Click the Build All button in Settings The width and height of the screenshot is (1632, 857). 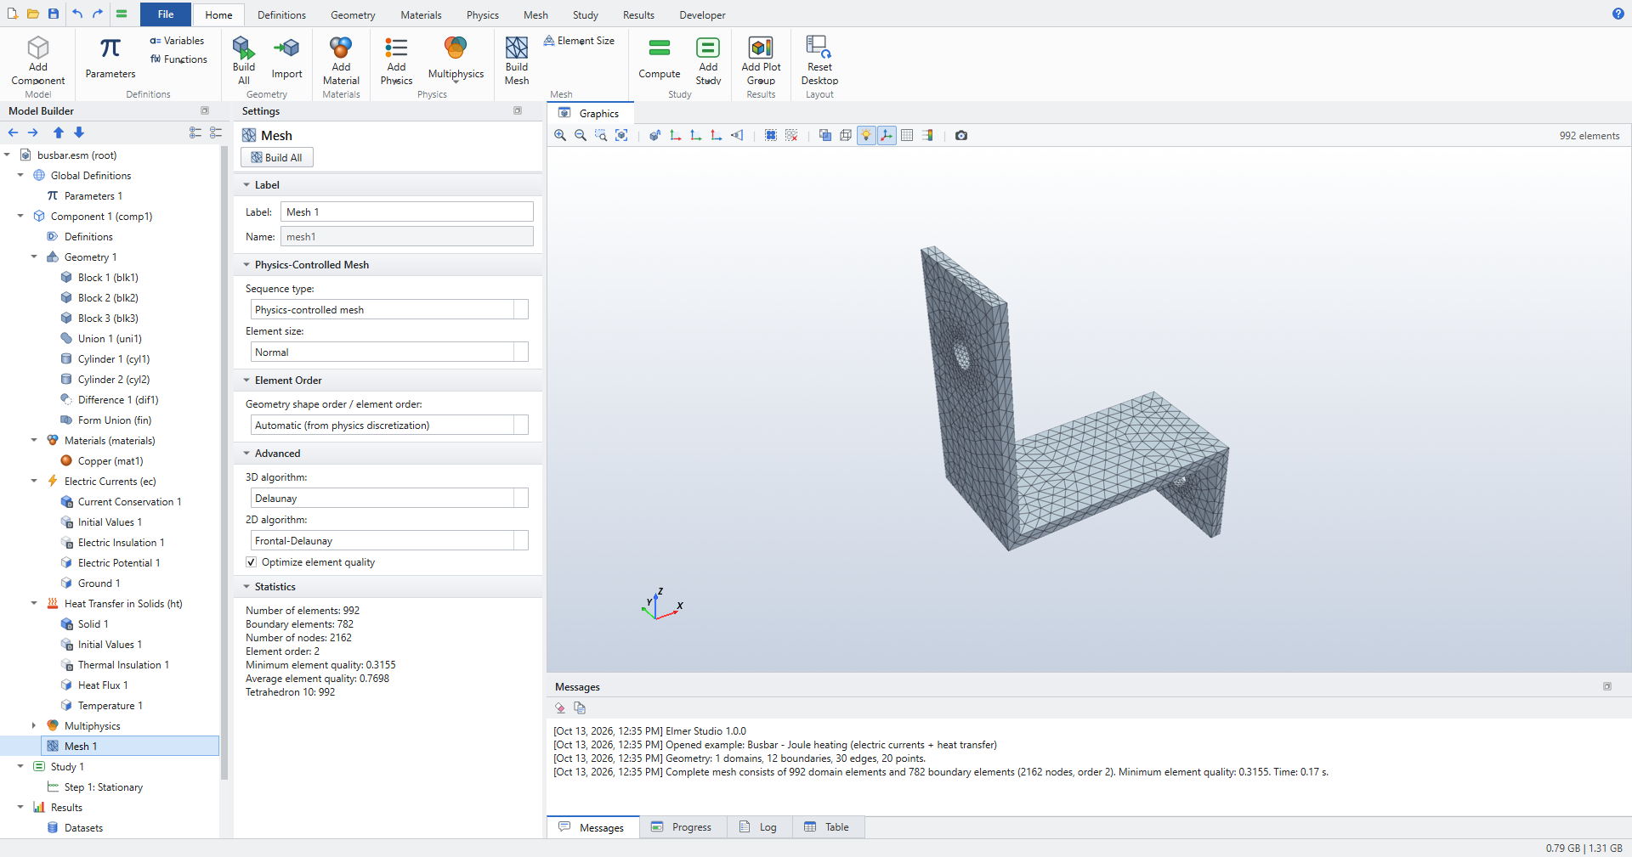coord(277,157)
